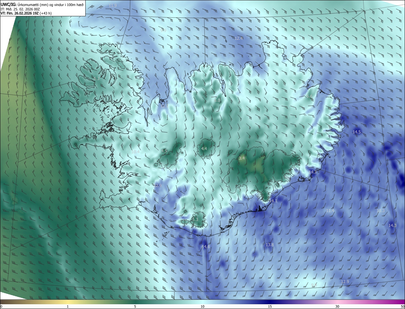Click the valid time line 'VT: Fim. 26.02.2026 19Z (+43 h)'
405x309 pixels.
pos(26,13)
